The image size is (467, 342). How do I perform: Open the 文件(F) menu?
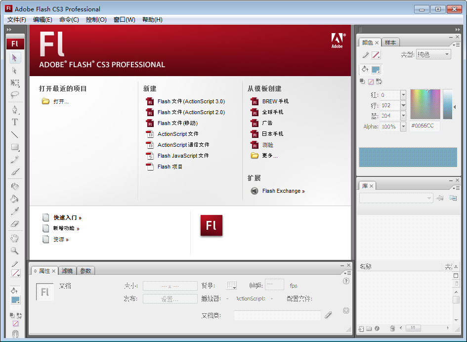click(17, 20)
